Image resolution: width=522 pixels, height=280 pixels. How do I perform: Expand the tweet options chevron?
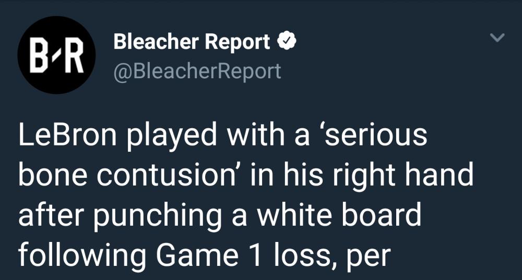tap(498, 38)
